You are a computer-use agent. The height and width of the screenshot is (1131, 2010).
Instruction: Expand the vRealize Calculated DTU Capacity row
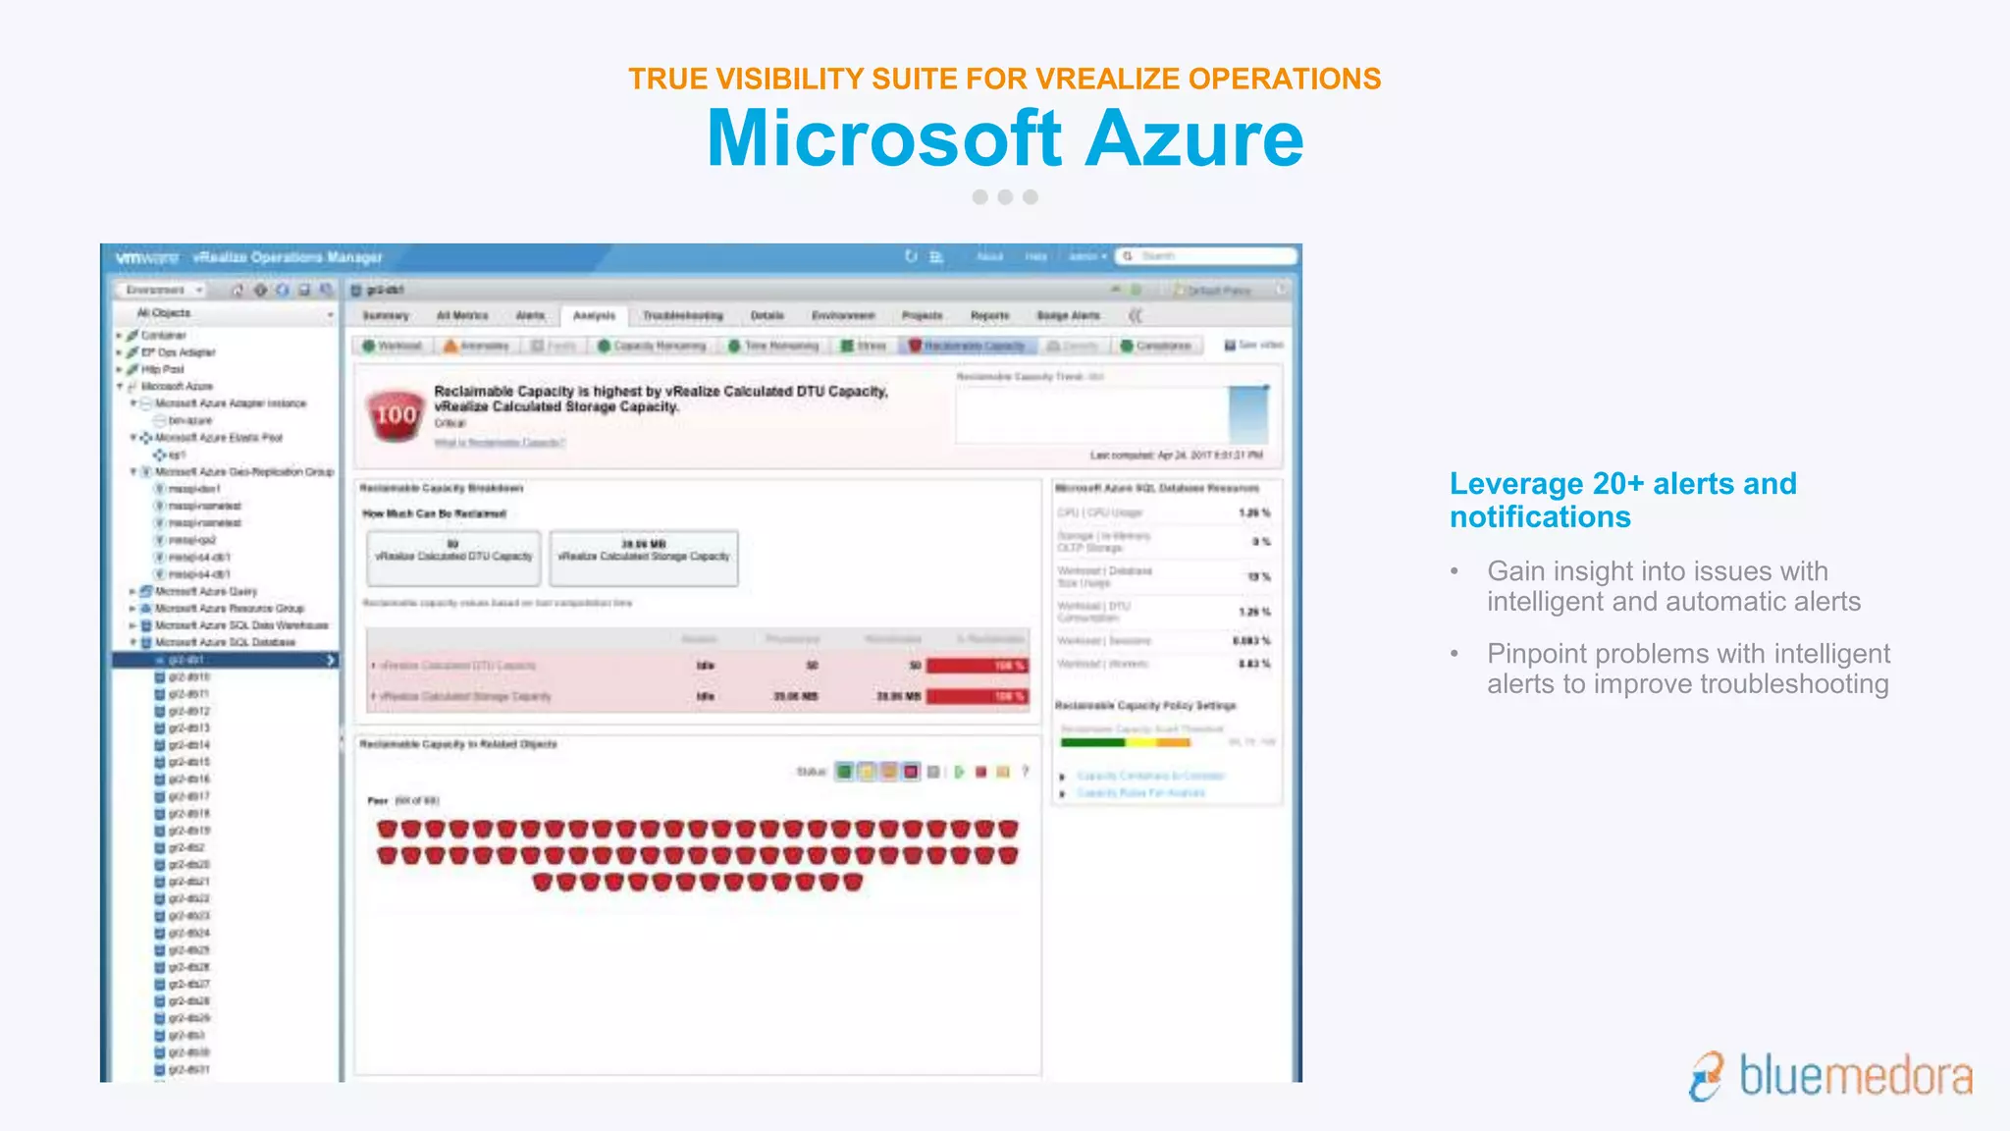373,666
